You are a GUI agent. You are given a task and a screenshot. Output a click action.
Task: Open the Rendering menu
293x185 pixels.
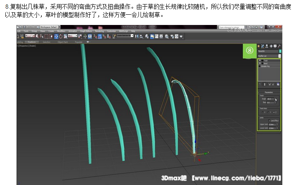pos(100,31)
